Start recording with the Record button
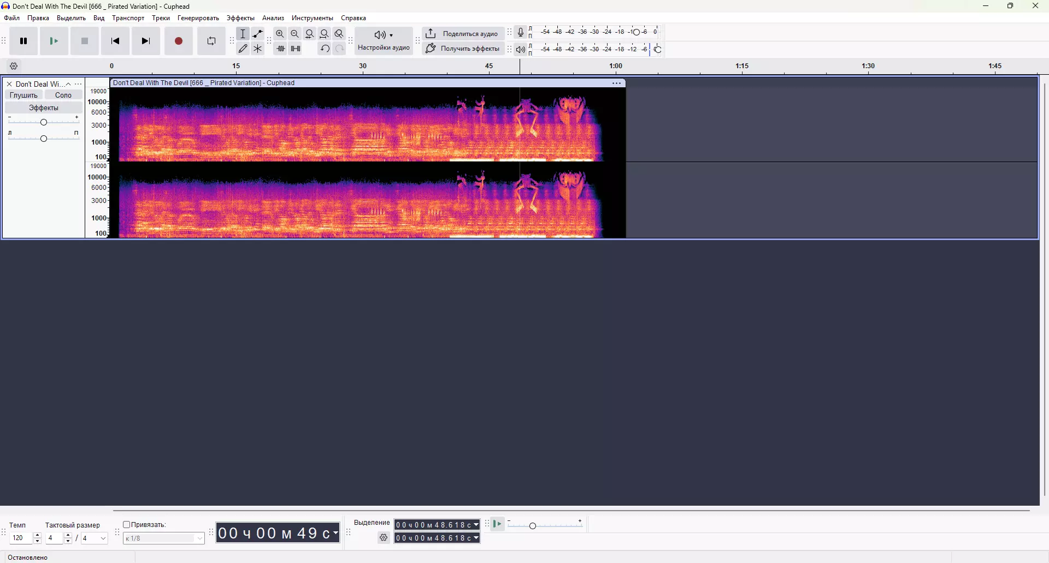The width and height of the screenshot is (1049, 563). coord(179,41)
